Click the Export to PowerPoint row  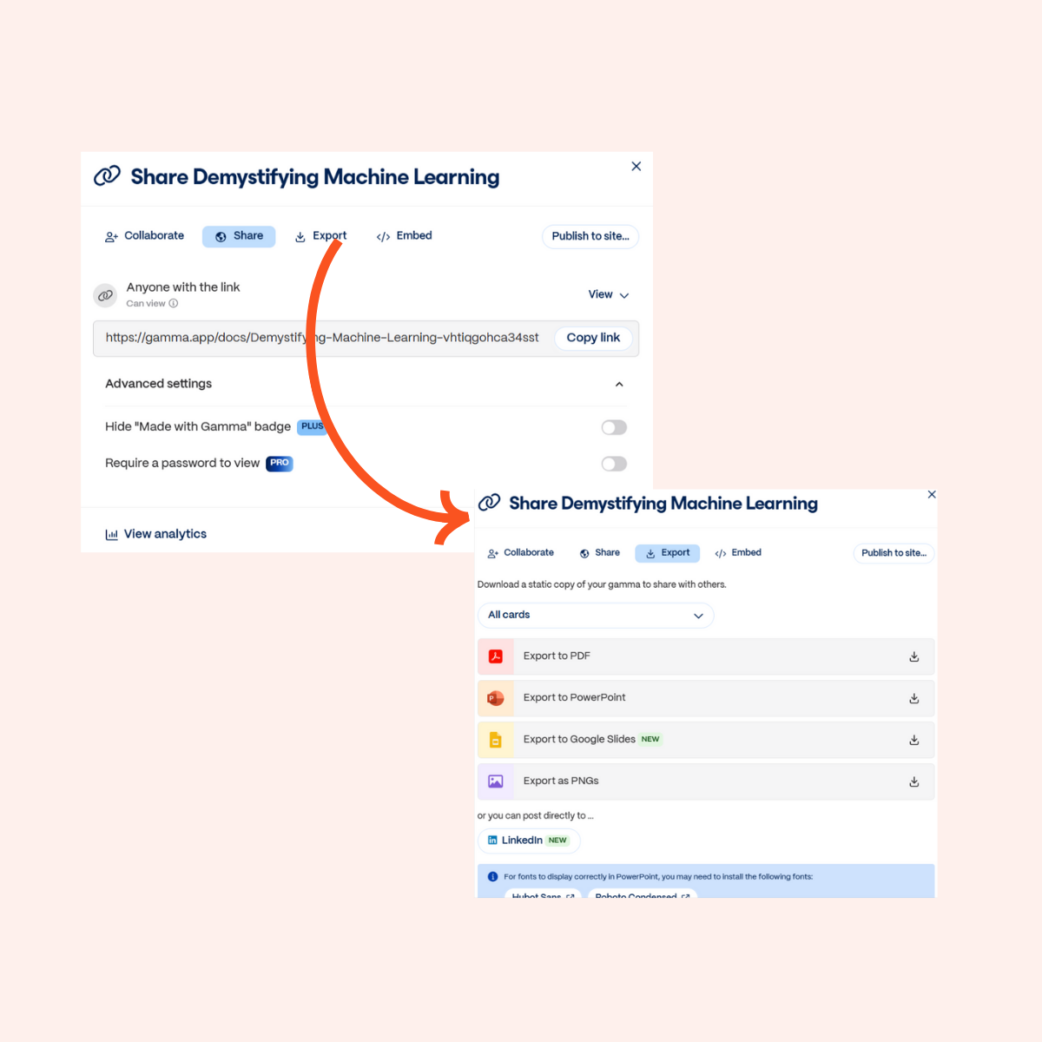click(706, 698)
